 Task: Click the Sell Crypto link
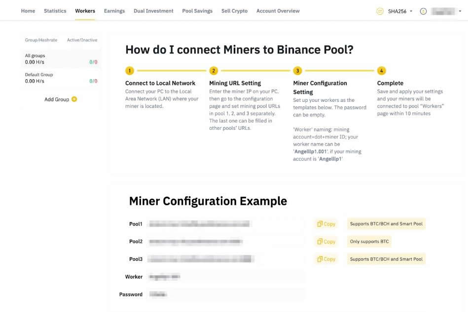[x=234, y=11]
